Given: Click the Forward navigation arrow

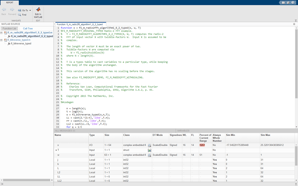Looking at the screenshot, I should pos(12,10).
